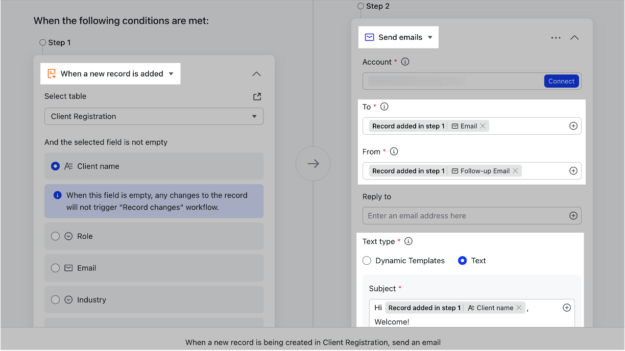Open the Send emails action dropdown
The width and height of the screenshot is (625, 351).
pyautogui.click(x=430, y=37)
